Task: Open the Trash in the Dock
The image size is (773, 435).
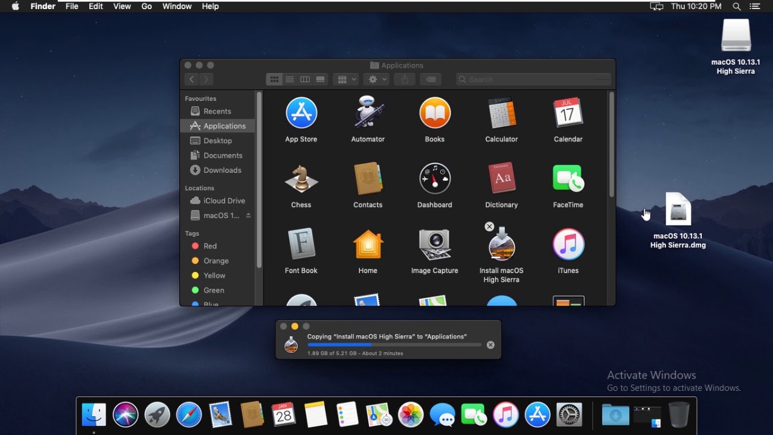Action: [x=679, y=414]
